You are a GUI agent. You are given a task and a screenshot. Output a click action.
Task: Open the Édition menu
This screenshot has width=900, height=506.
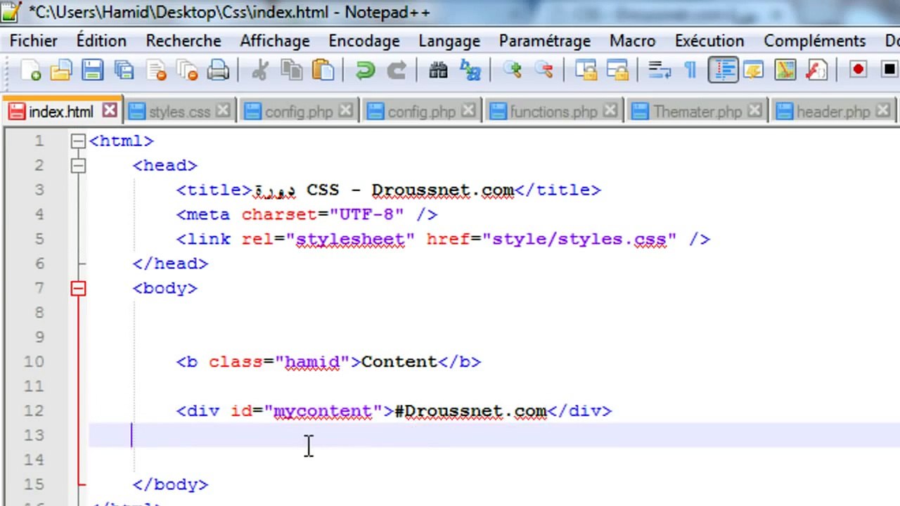pyautogui.click(x=101, y=41)
